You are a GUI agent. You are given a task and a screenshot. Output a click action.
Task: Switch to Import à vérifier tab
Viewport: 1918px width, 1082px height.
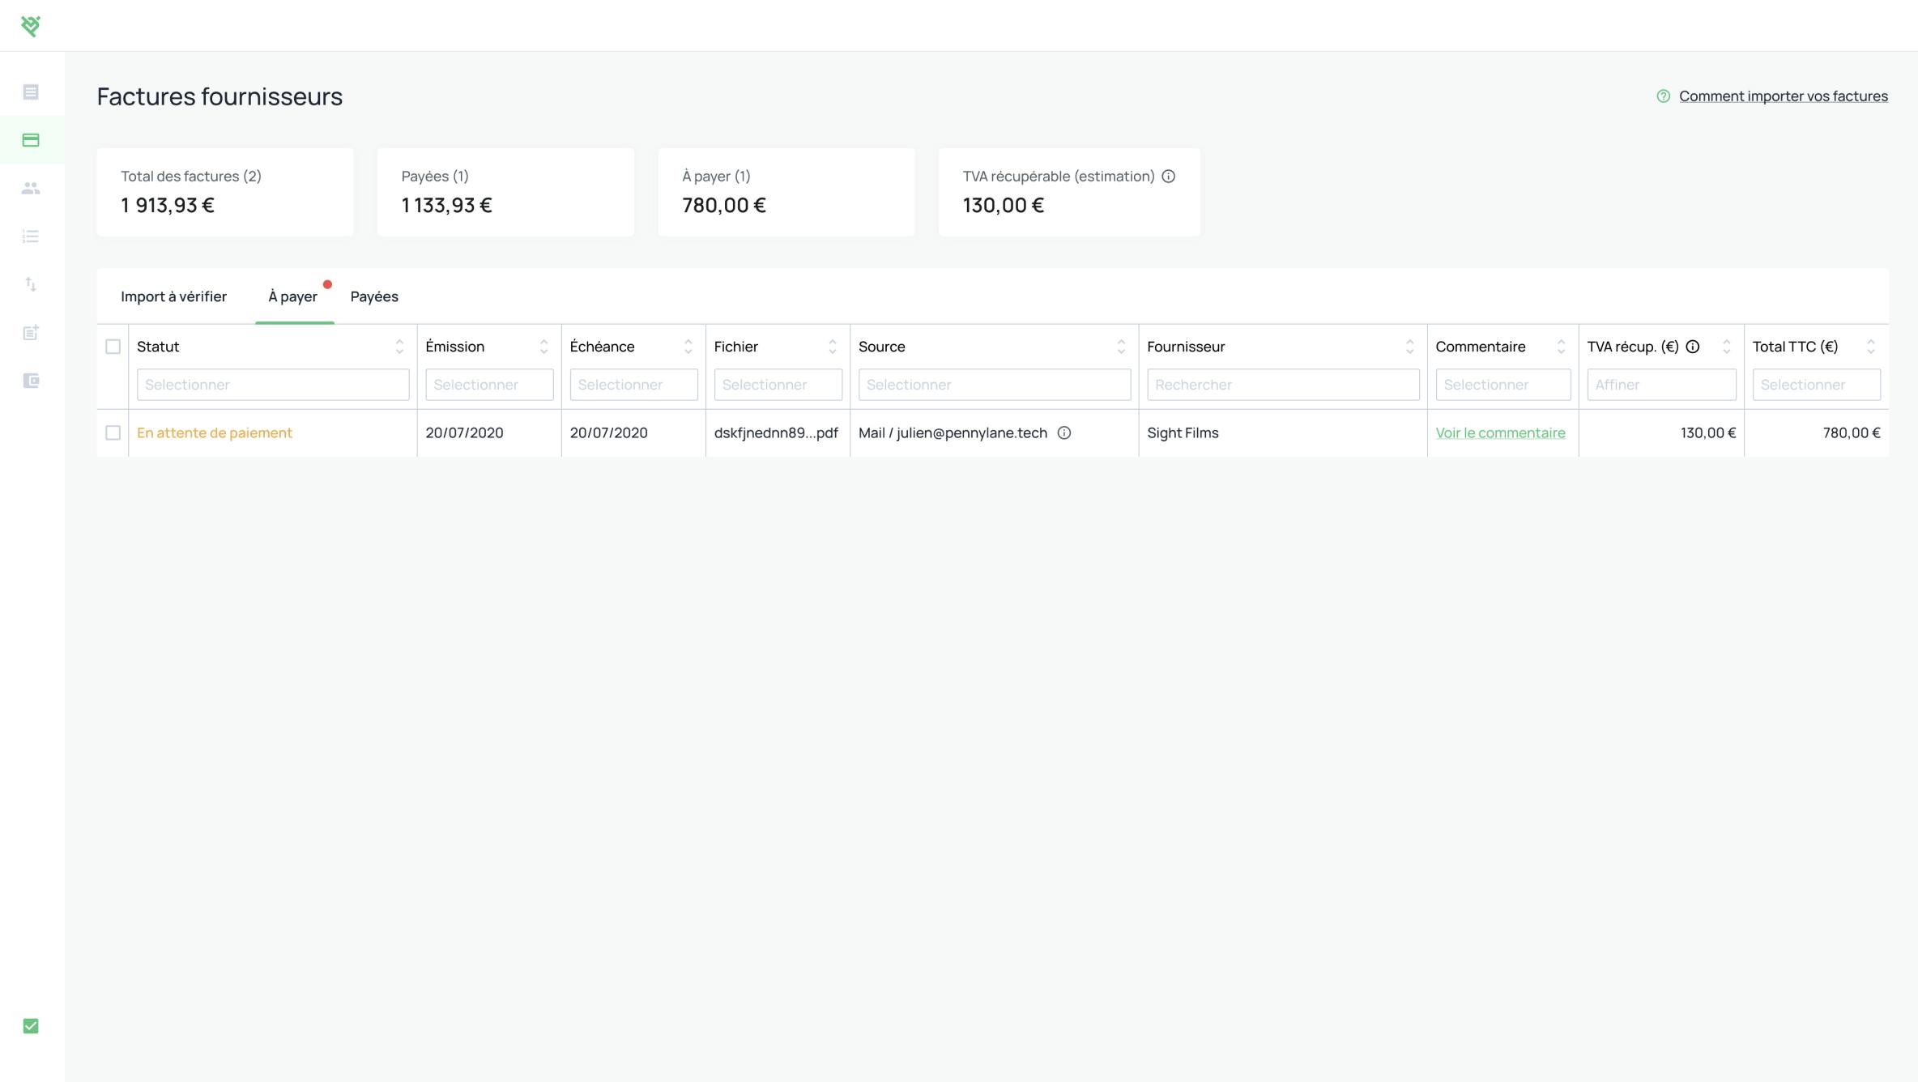tap(173, 296)
